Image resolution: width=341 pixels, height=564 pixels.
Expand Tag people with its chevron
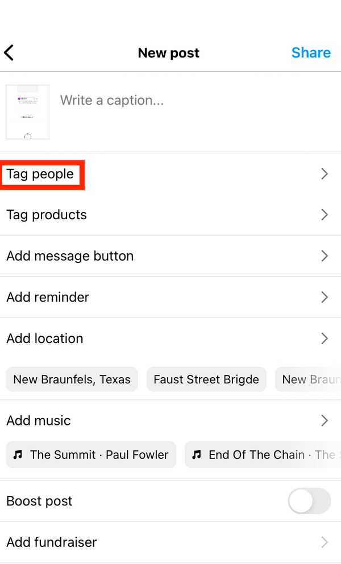pyautogui.click(x=325, y=174)
